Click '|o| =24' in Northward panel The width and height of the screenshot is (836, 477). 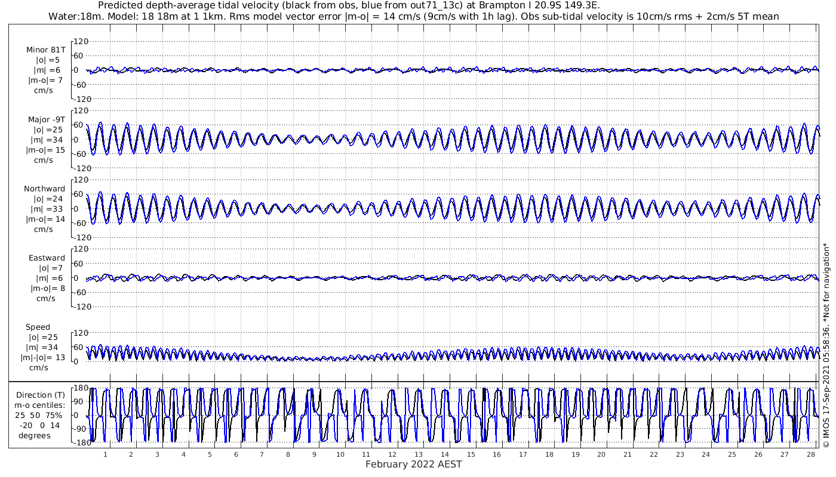click(47, 199)
